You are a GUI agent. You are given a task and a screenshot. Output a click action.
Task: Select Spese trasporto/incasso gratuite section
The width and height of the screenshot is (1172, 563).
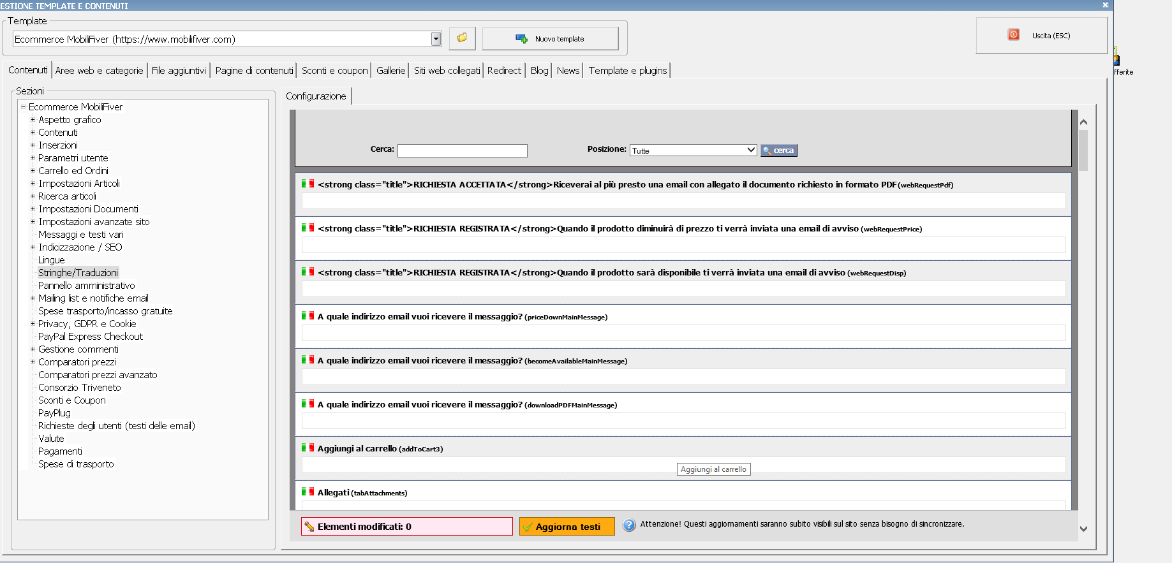[x=105, y=311]
